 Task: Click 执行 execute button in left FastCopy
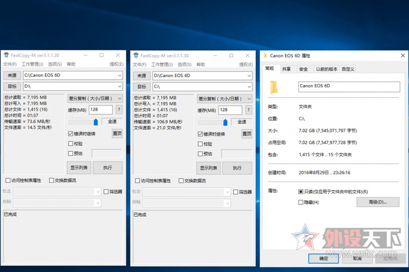point(107,168)
